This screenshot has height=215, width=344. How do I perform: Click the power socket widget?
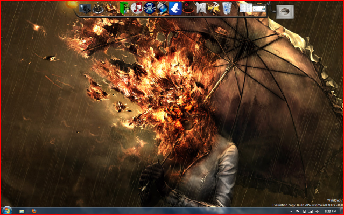[285, 11]
